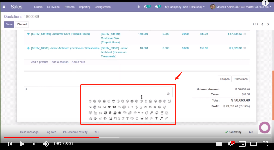The height and width of the screenshot is (150, 274).
Task: Toggle video subtitles button
Action: coord(219,144)
